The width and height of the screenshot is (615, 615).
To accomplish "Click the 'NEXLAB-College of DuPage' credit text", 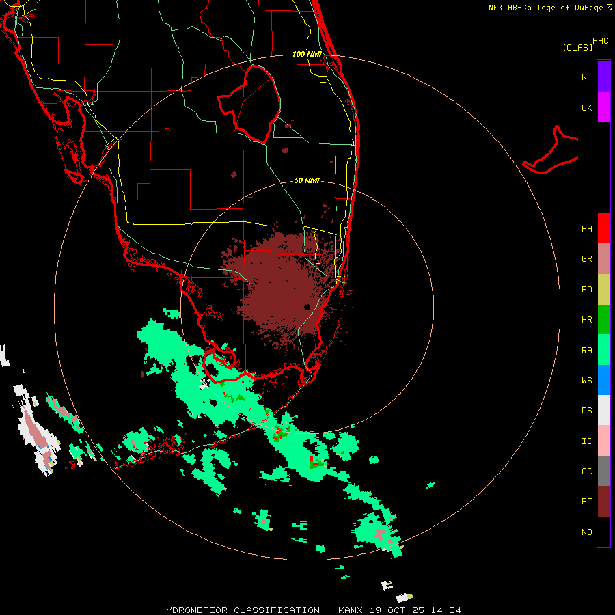I will point(545,8).
